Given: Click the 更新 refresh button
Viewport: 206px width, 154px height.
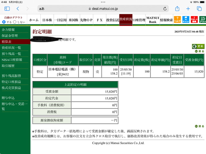Looking at the screenshot, I should [198, 46].
